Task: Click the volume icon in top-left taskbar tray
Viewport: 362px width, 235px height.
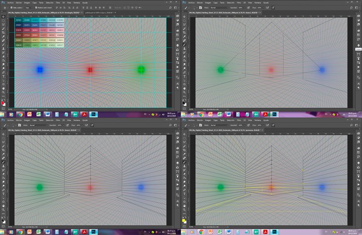Action: 164,114
